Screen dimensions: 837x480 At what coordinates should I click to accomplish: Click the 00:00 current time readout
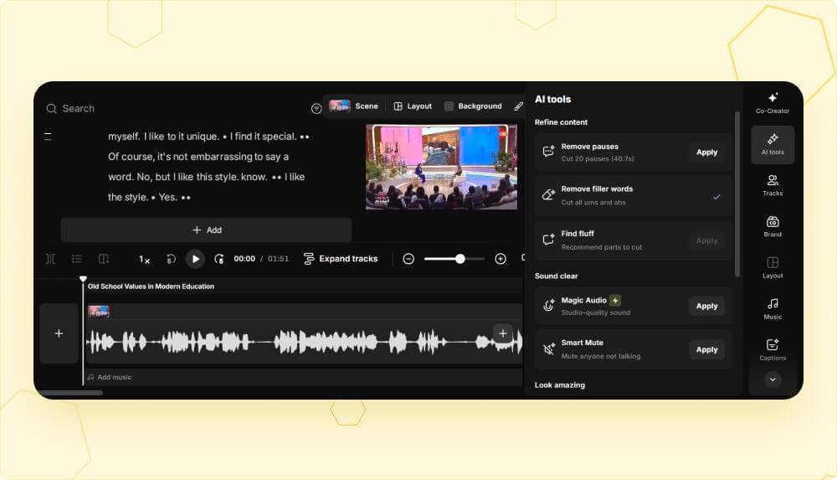pos(244,259)
